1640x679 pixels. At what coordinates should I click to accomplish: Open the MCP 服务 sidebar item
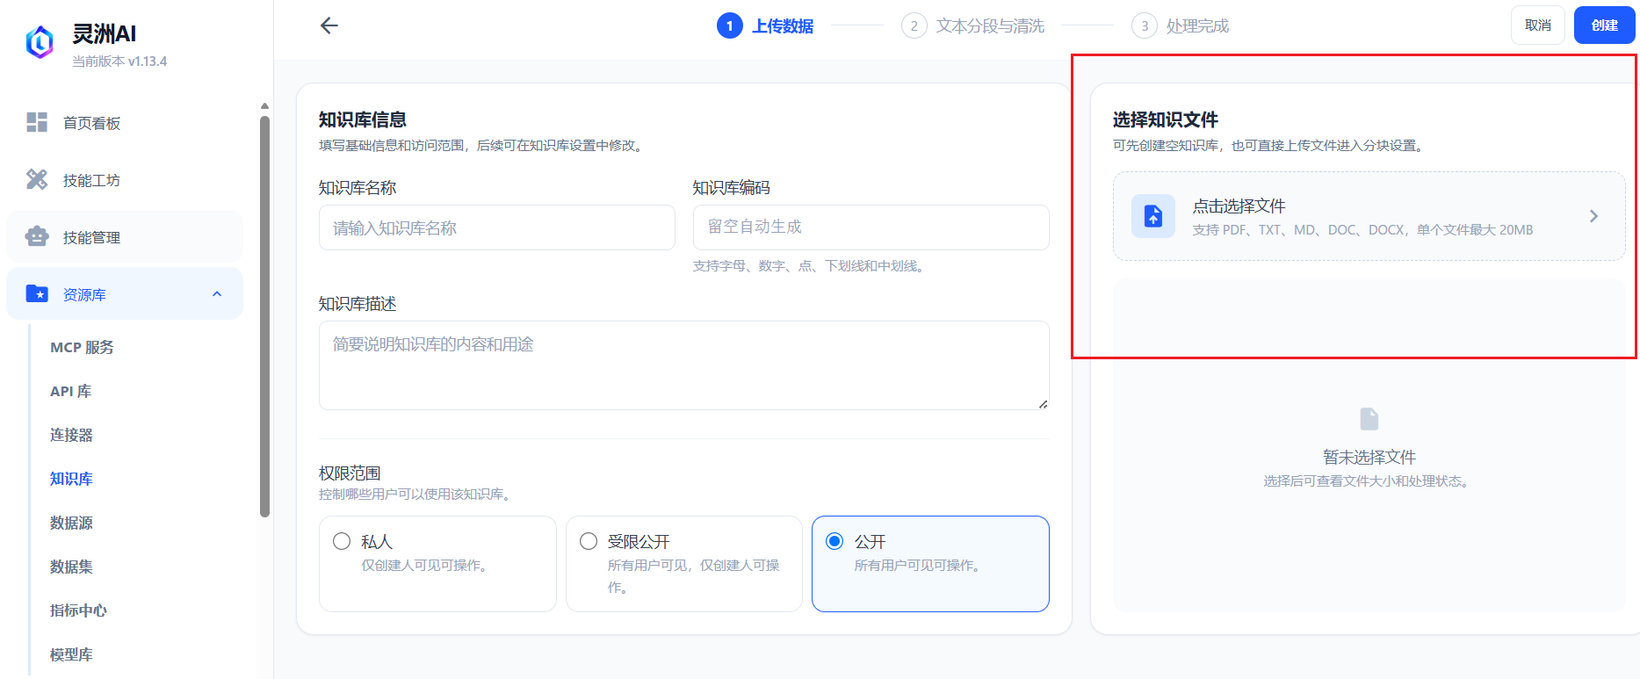point(82,347)
